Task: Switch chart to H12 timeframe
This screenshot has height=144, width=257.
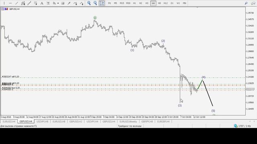Action: tap(166, 3)
